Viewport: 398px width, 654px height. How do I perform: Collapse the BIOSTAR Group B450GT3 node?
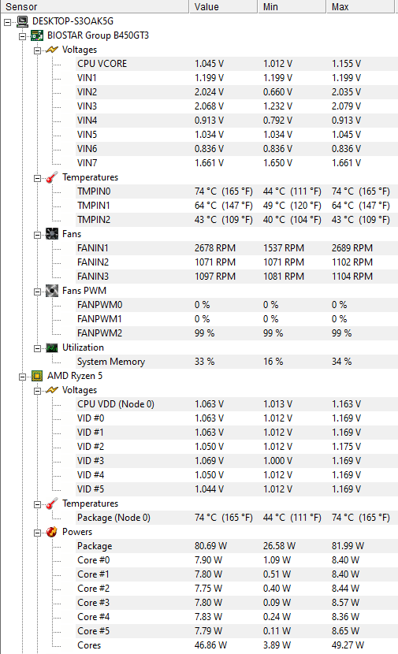pos(23,36)
